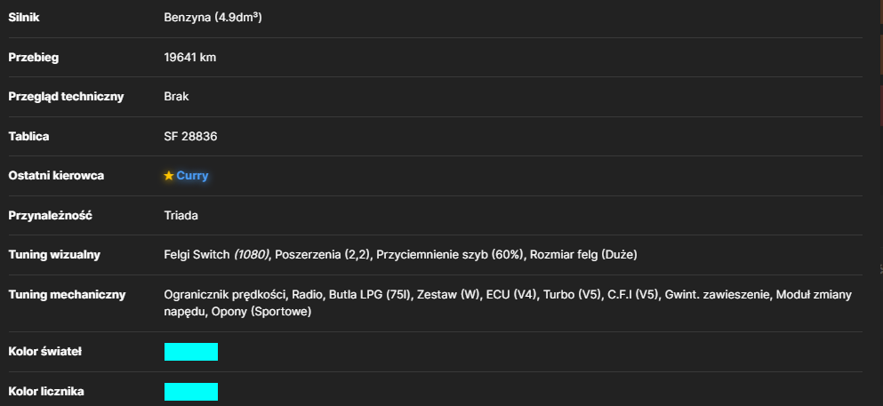
Task: Click the Triada affiliation value
Action: 181,215
